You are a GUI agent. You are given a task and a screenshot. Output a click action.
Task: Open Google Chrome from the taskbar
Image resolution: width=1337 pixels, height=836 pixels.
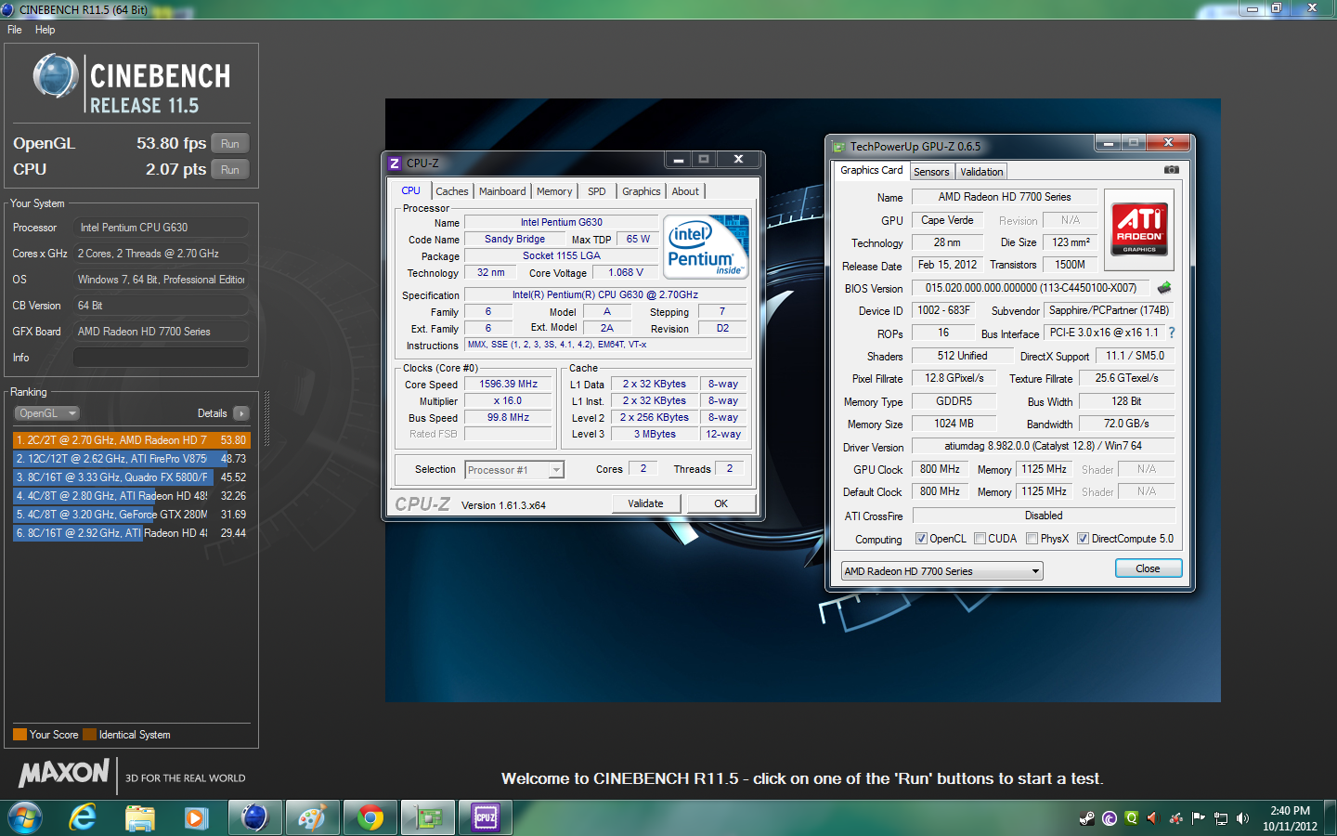click(x=370, y=817)
